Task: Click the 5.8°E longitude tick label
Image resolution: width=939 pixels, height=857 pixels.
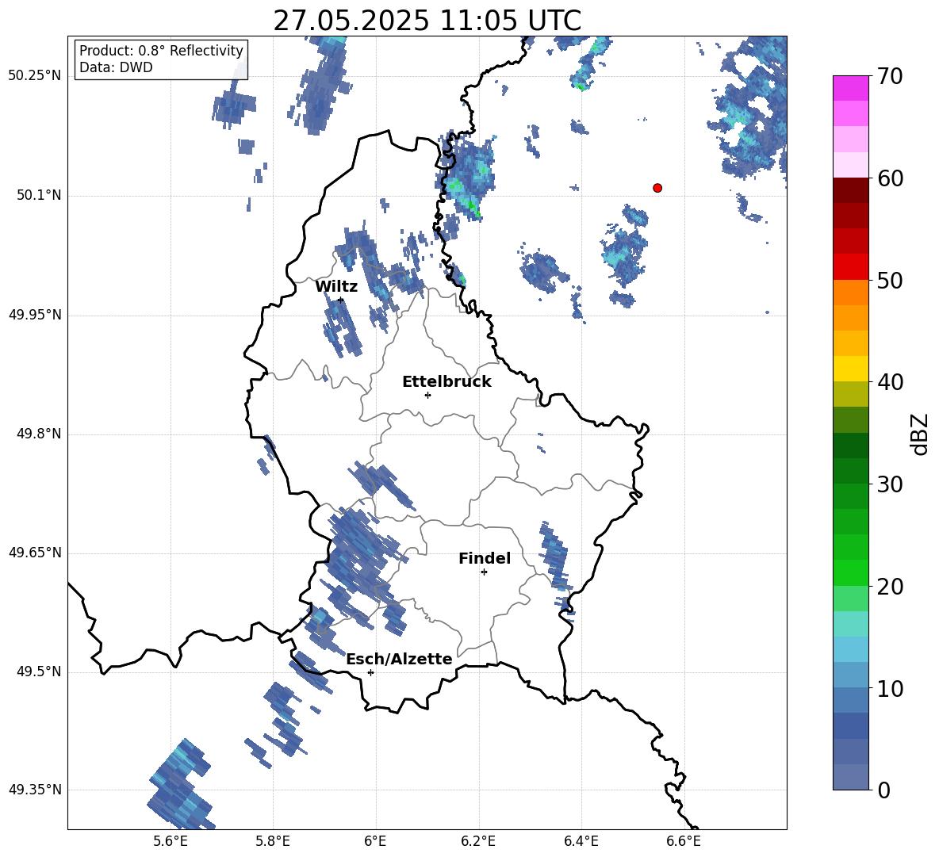Action: [273, 841]
